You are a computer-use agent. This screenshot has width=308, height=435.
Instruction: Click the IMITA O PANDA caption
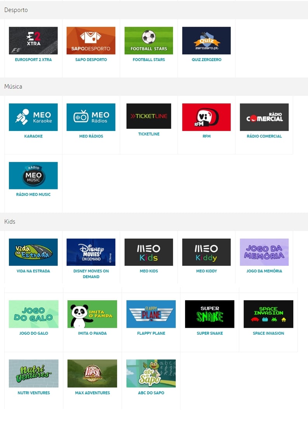pos(92,333)
